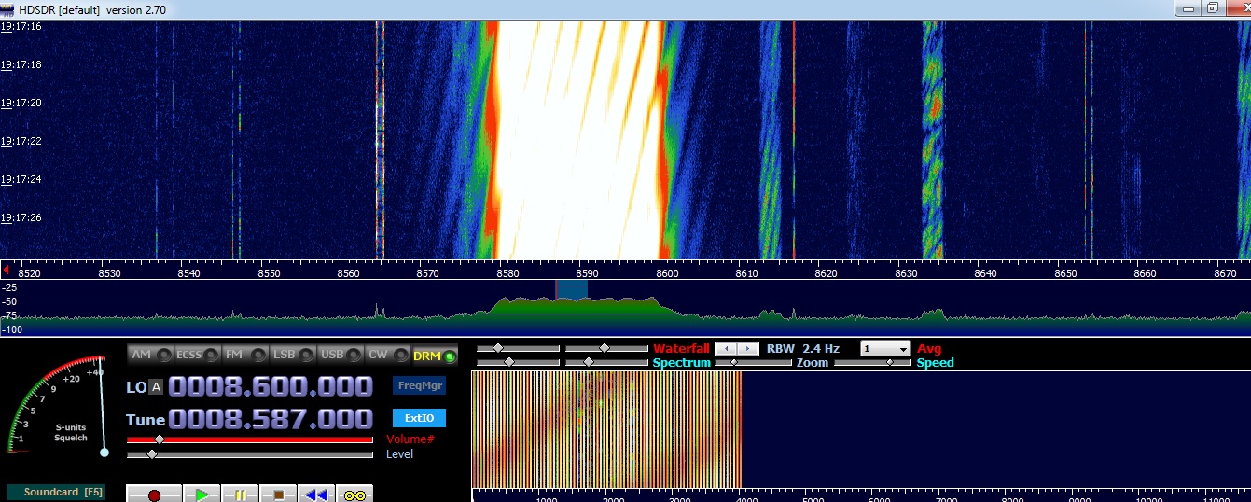1251x502 pixels.
Task: Adjust the second Spectrum slider
Action: (606, 362)
